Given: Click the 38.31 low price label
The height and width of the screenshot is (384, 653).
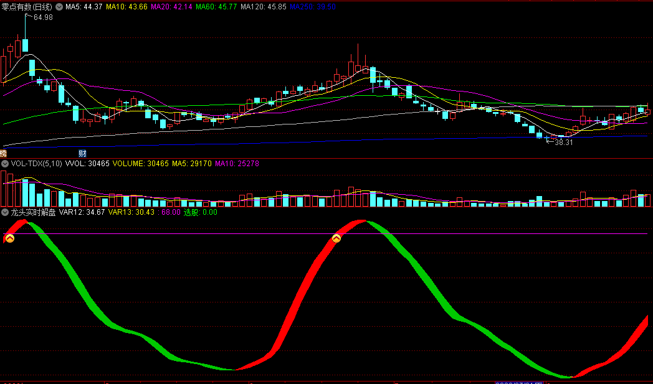Looking at the screenshot, I should pos(564,143).
